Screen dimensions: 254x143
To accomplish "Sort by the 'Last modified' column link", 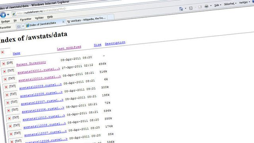I will [x=69, y=48].
